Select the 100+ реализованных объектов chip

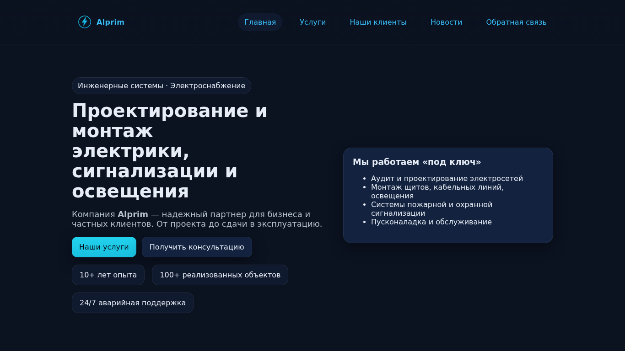(x=220, y=275)
